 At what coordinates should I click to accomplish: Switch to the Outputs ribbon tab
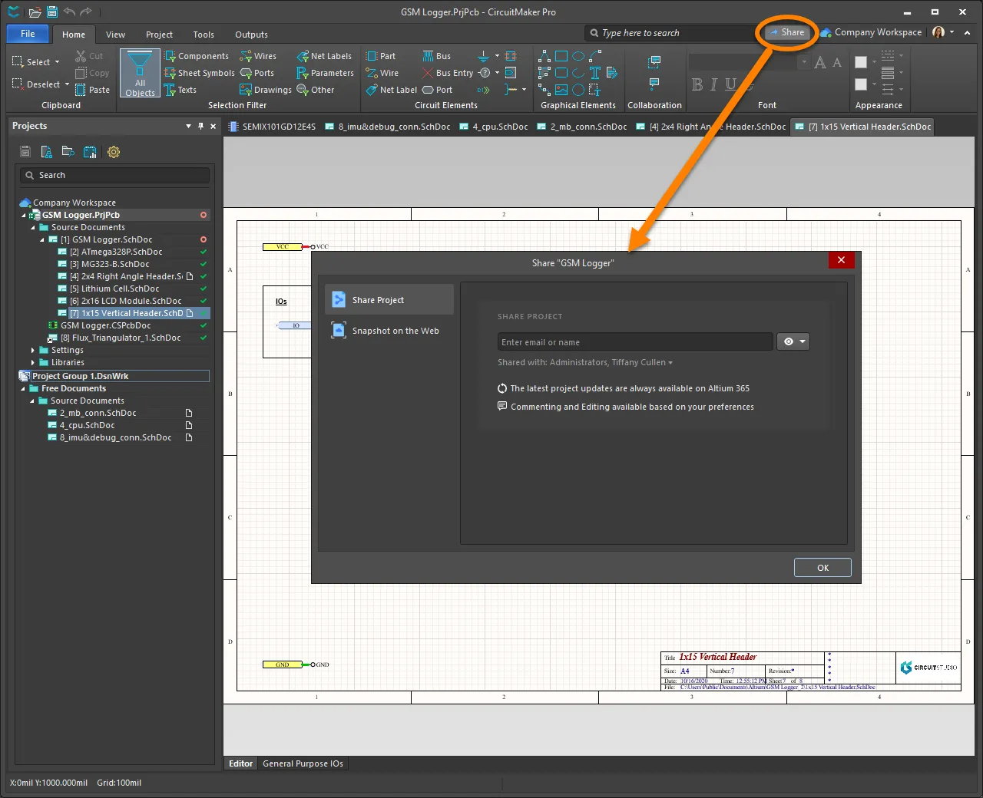(x=251, y=35)
